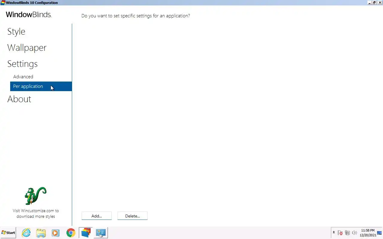This screenshot has width=383, height=239.
Task: Click the Add... button
Action: click(x=97, y=216)
